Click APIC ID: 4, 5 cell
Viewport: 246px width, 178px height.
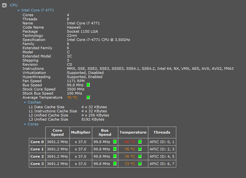point(162,156)
